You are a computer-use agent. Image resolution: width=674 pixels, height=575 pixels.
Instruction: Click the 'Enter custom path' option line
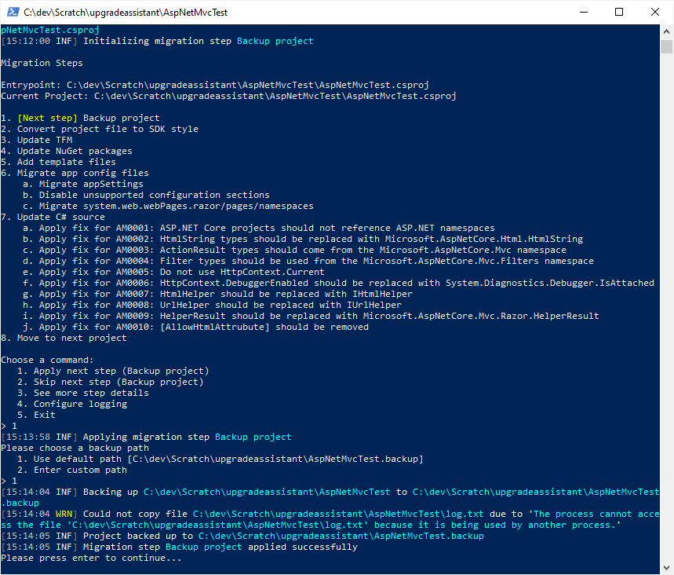pos(80,470)
